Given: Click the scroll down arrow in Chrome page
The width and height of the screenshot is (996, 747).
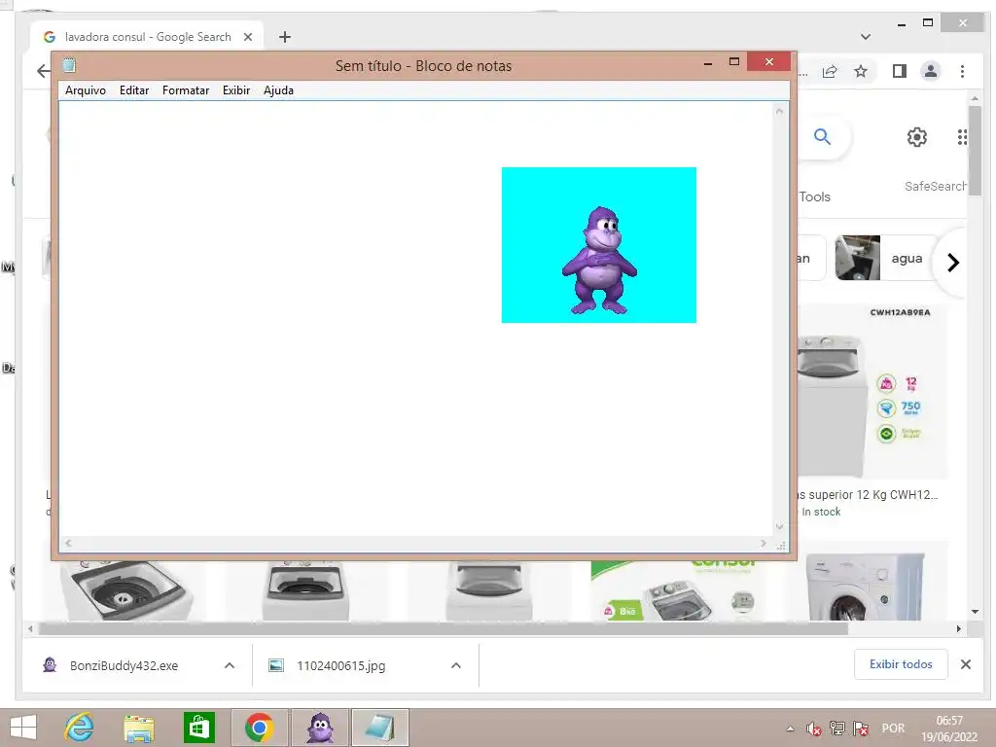Looking at the screenshot, I should (975, 612).
